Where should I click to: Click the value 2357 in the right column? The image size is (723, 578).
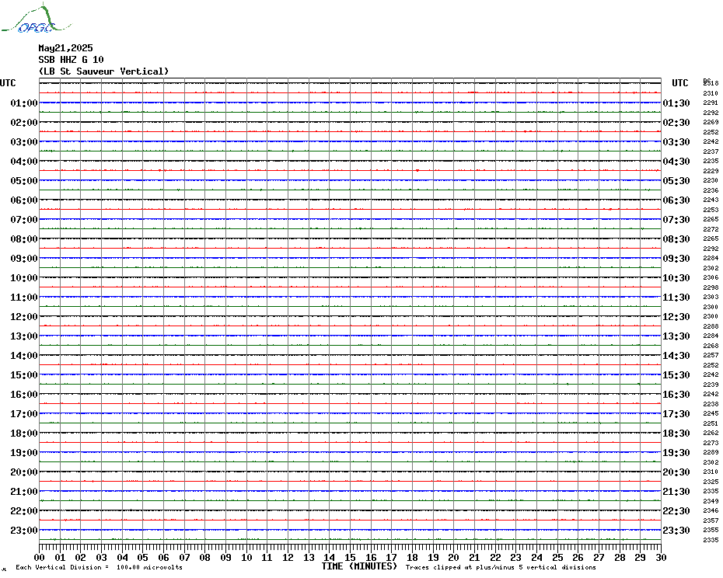(711, 521)
